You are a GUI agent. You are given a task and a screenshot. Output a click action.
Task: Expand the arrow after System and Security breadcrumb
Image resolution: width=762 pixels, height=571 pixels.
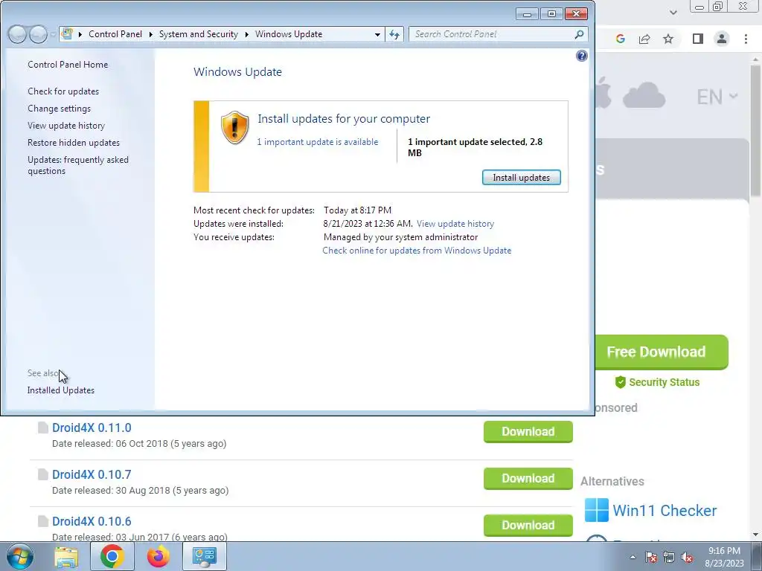point(246,34)
